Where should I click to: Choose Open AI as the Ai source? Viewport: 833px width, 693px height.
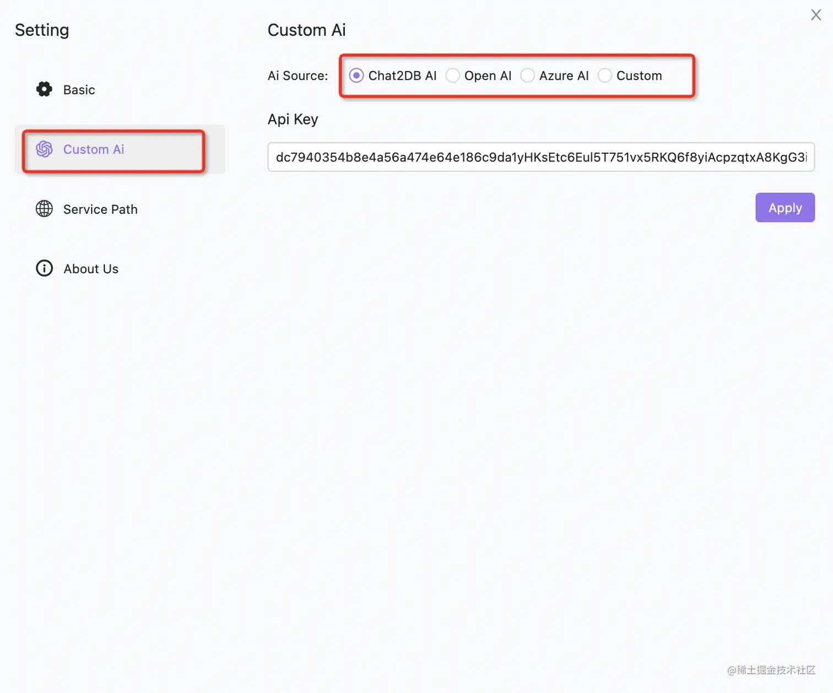(x=453, y=75)
